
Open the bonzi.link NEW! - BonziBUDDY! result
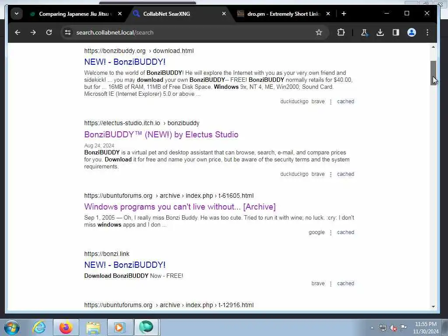click(x=125, y=265)
